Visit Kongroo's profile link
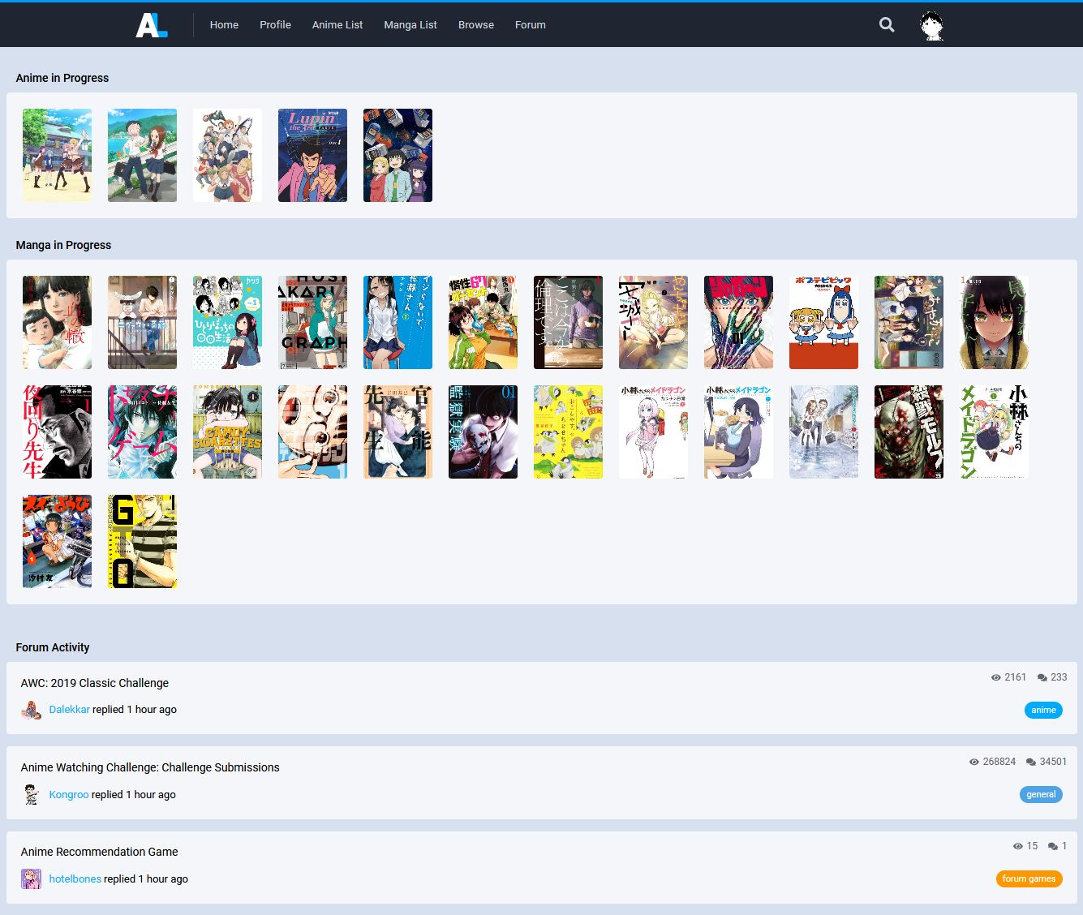 tap(69, 794)
